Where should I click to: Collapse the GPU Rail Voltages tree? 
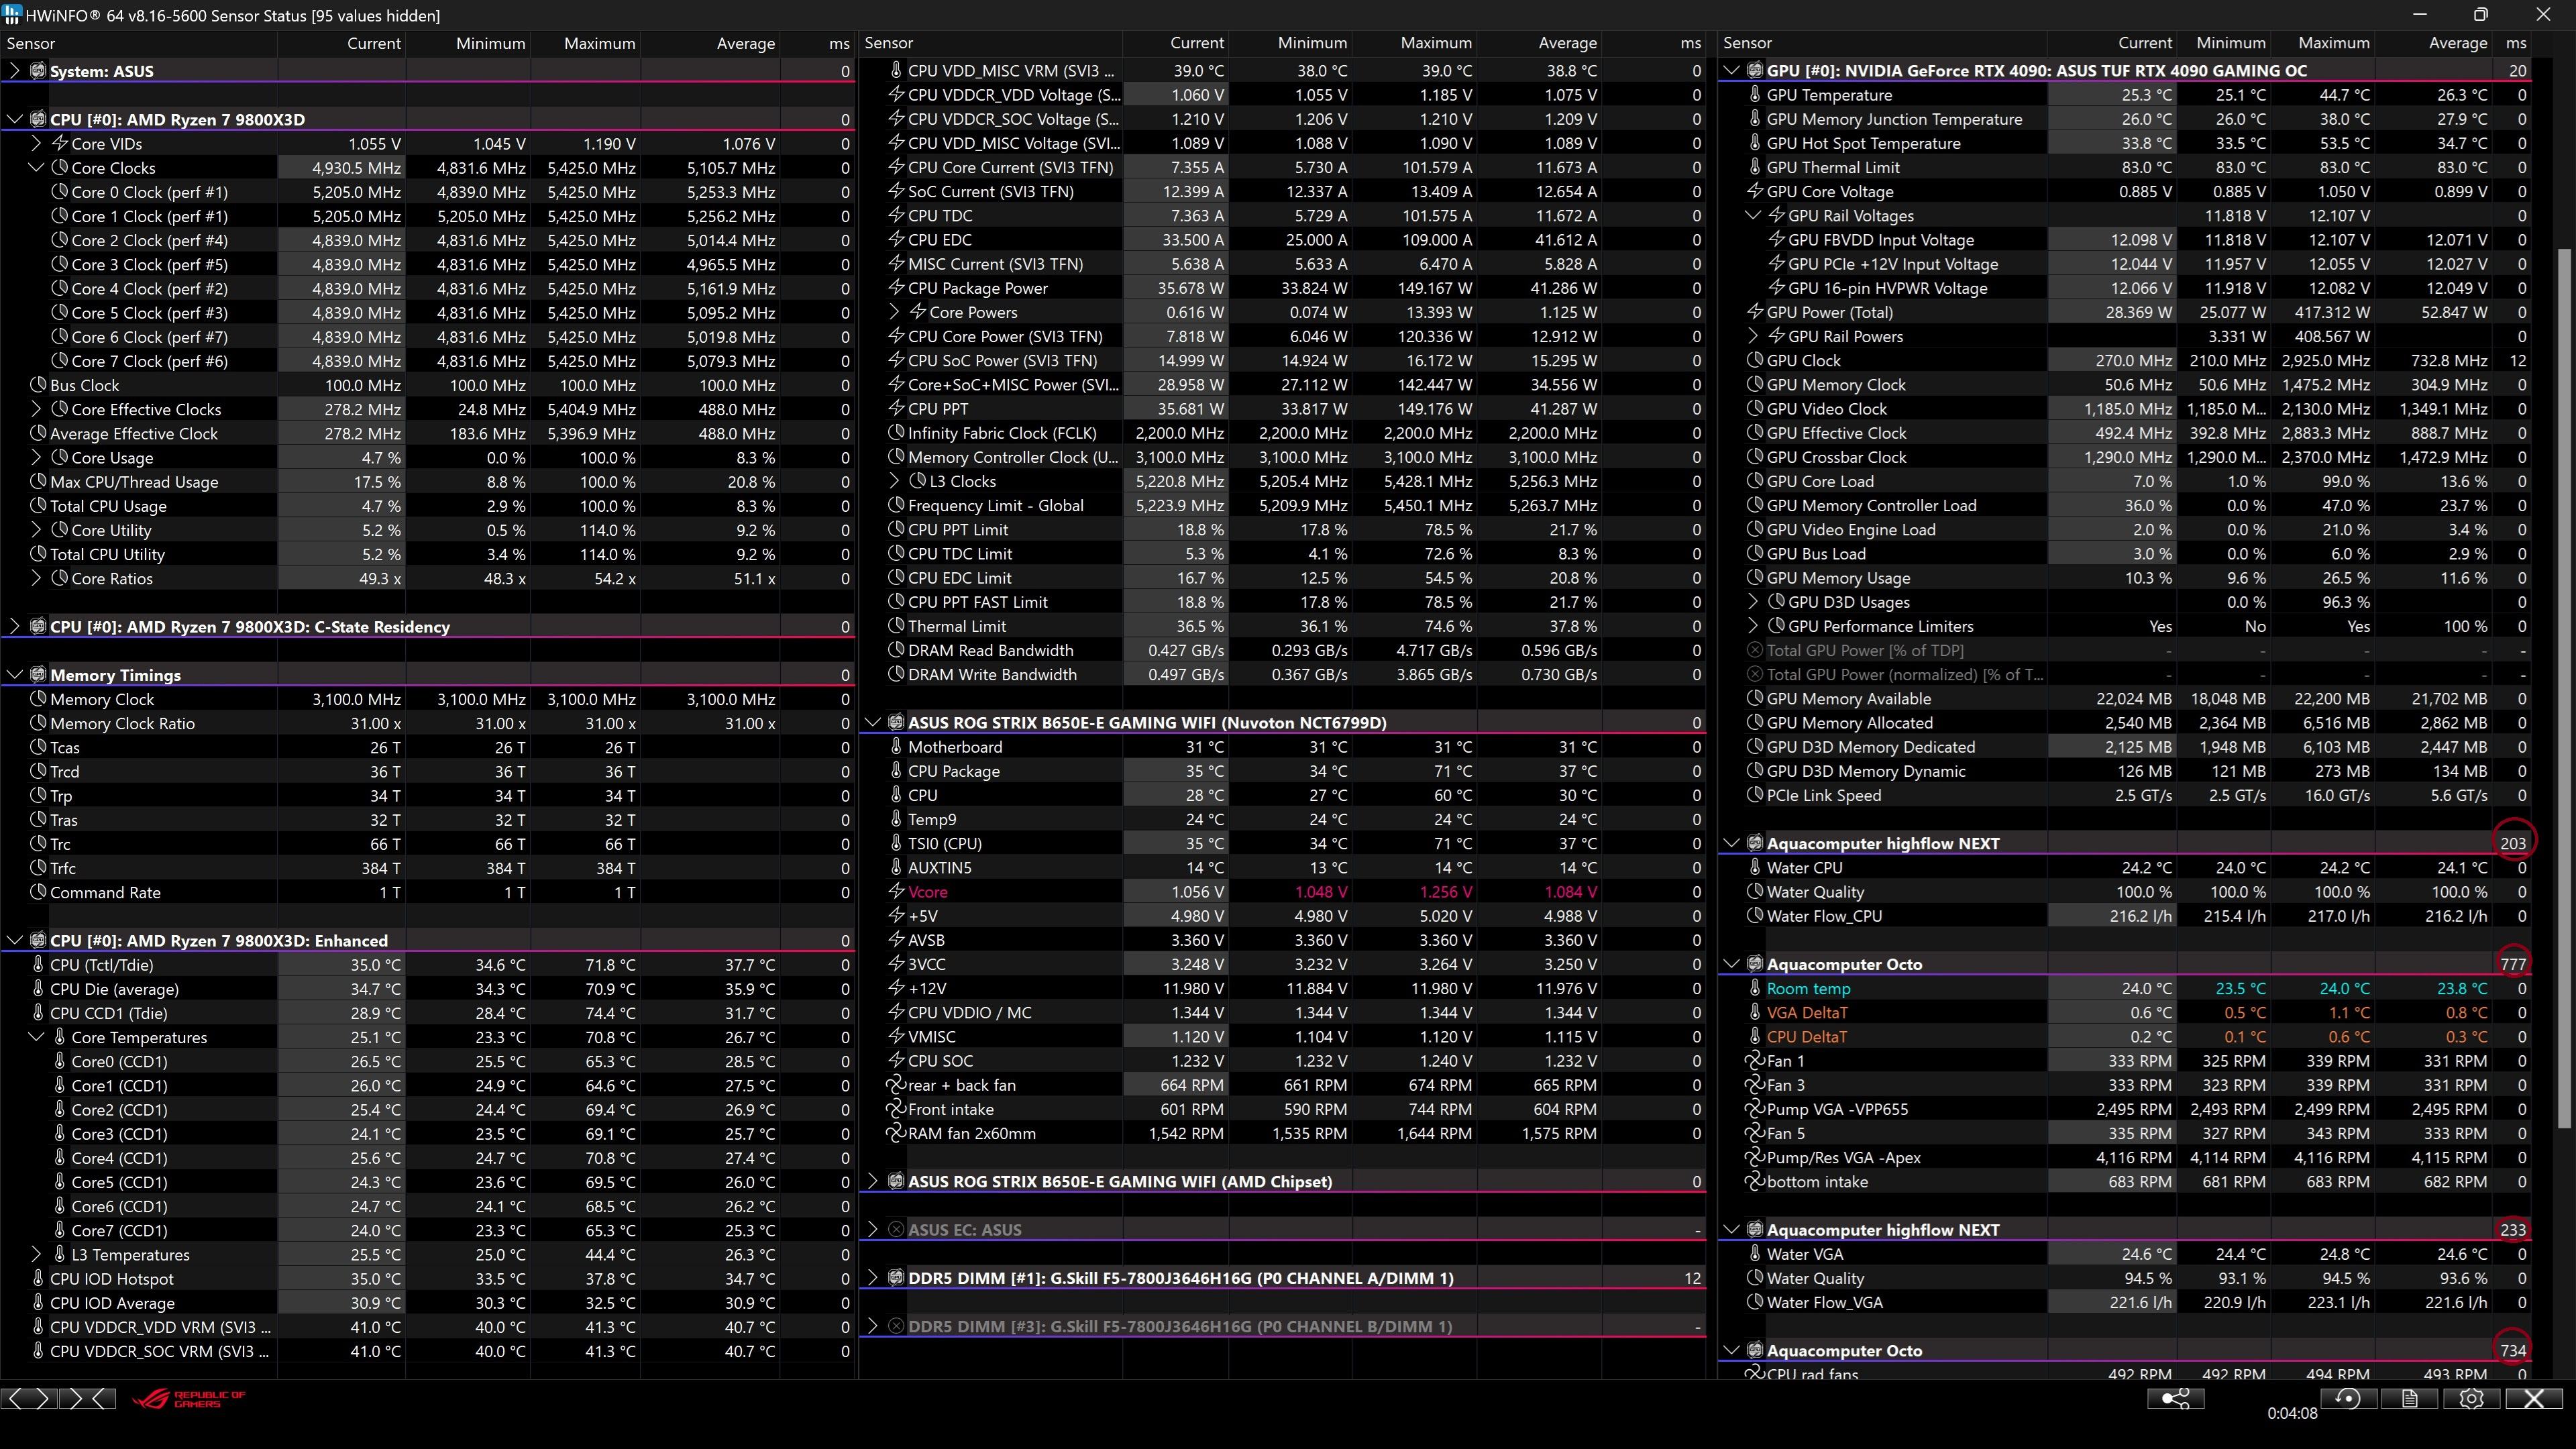click(x=1753, y=215)
